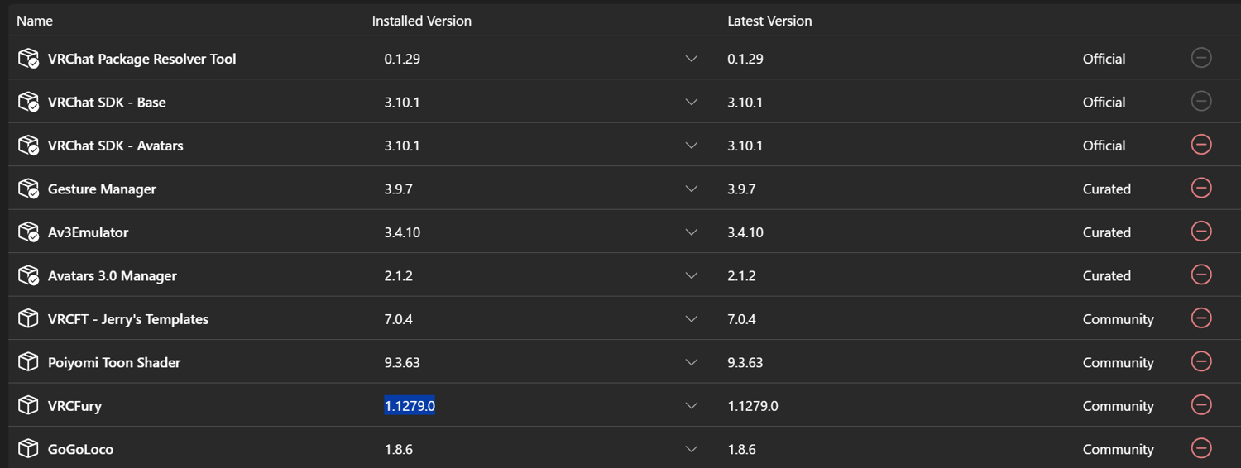
Task: Expand VRChat SDK - Base version list
Action: tap(692, 102)
